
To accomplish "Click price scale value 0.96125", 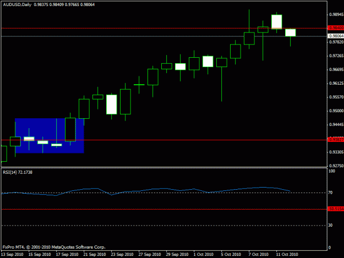I will click(x=336, y=84).
